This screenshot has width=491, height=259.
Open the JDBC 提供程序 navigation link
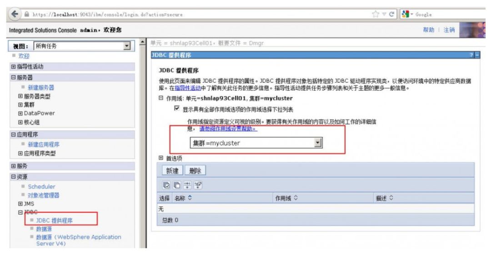tap(54, 220)
